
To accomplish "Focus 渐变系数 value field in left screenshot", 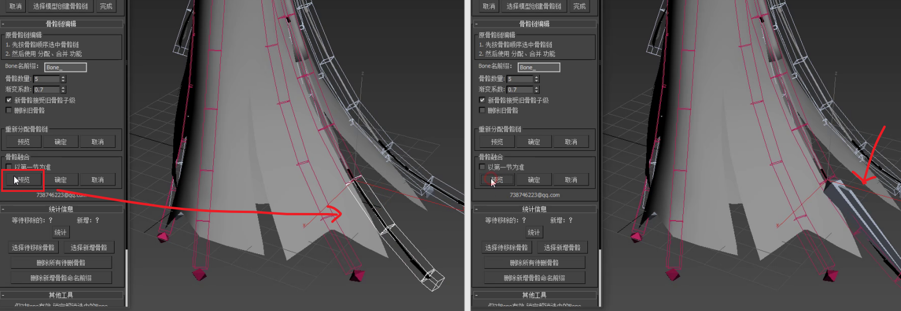I will (x=46, y=89).
